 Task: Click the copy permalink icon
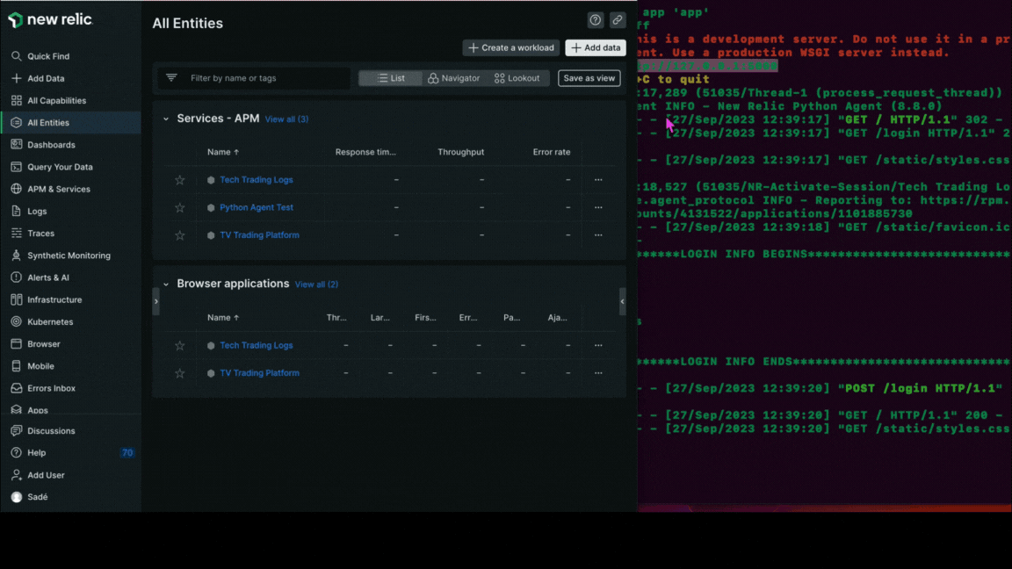tap(617, 19)
